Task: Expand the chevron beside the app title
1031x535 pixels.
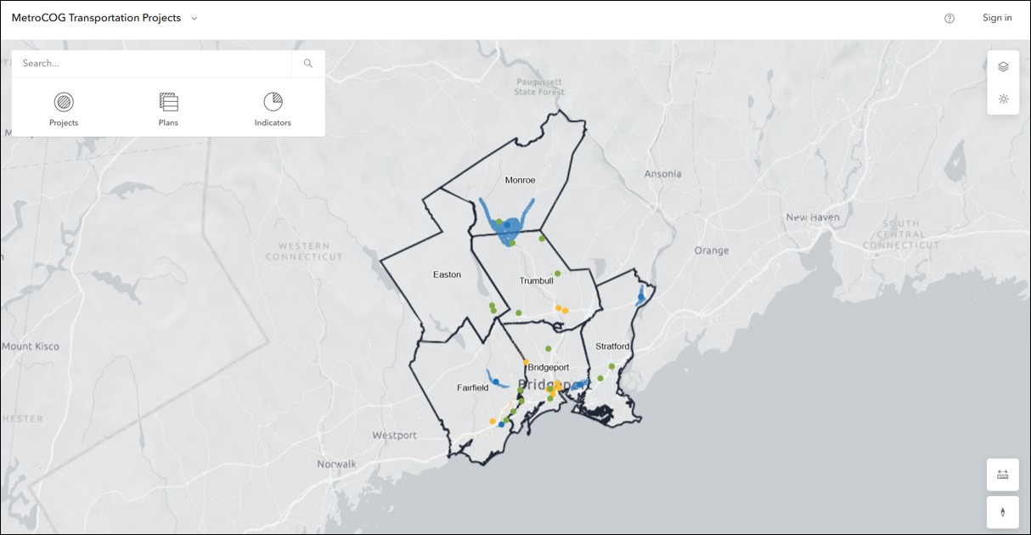Action: [194, 19]
